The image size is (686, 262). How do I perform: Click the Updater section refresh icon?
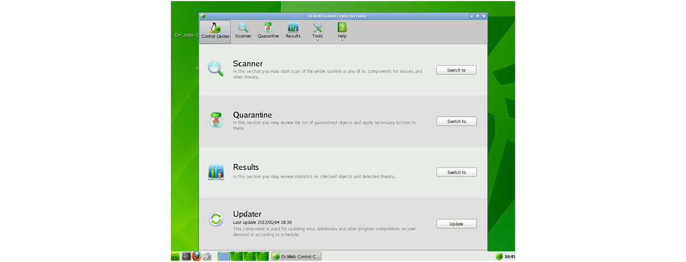click(x=216, y=219)
